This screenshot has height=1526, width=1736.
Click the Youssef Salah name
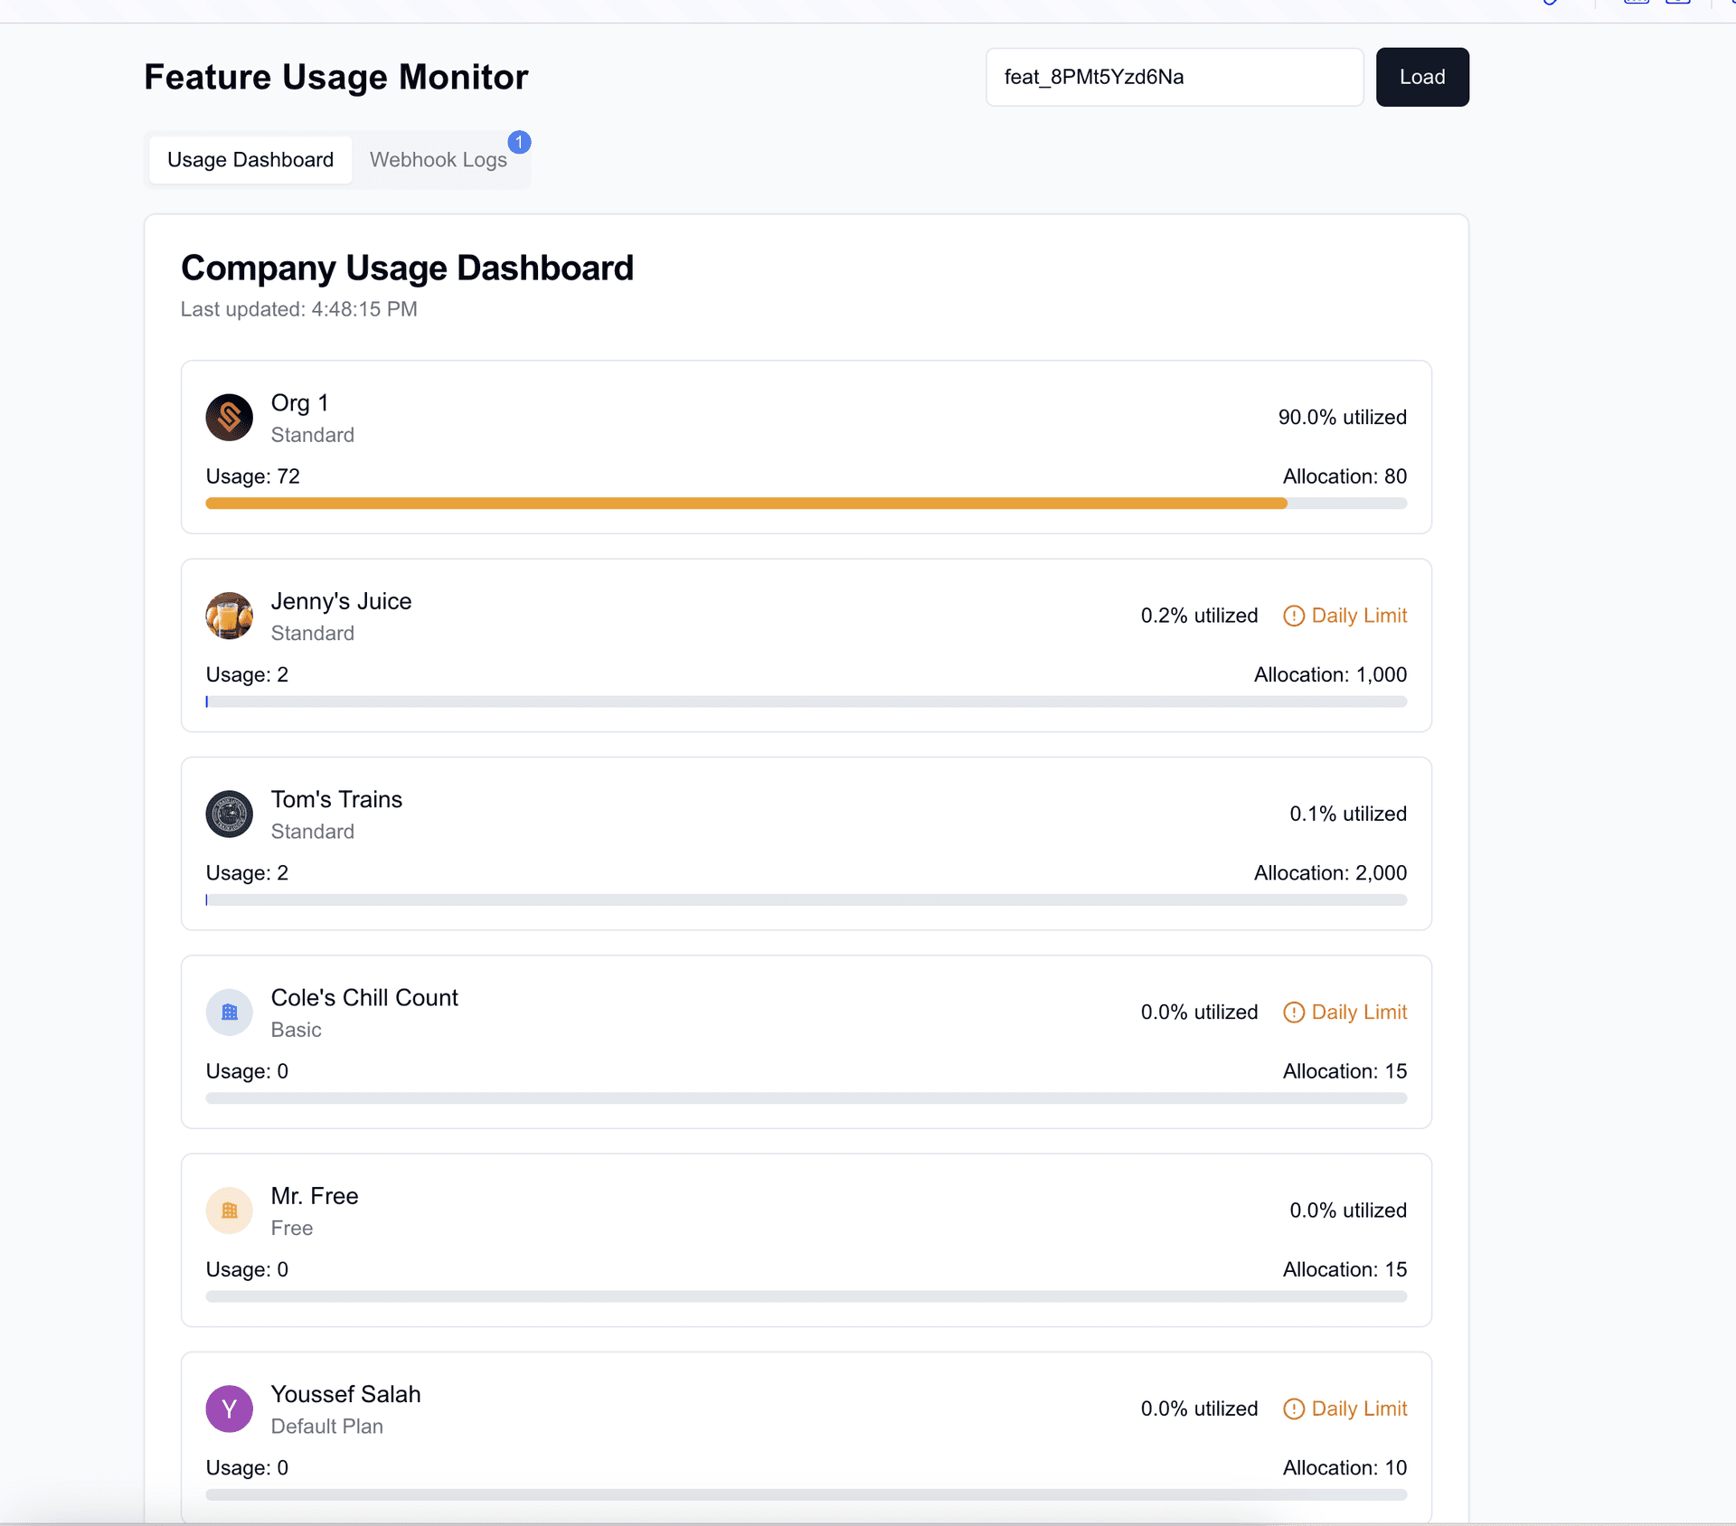[345, 1394]
